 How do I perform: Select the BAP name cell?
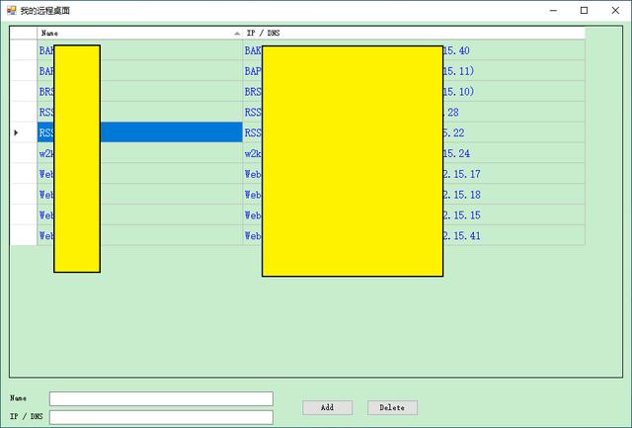tap(140, 71)
